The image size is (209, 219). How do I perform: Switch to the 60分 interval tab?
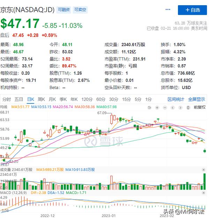[101, 99]
